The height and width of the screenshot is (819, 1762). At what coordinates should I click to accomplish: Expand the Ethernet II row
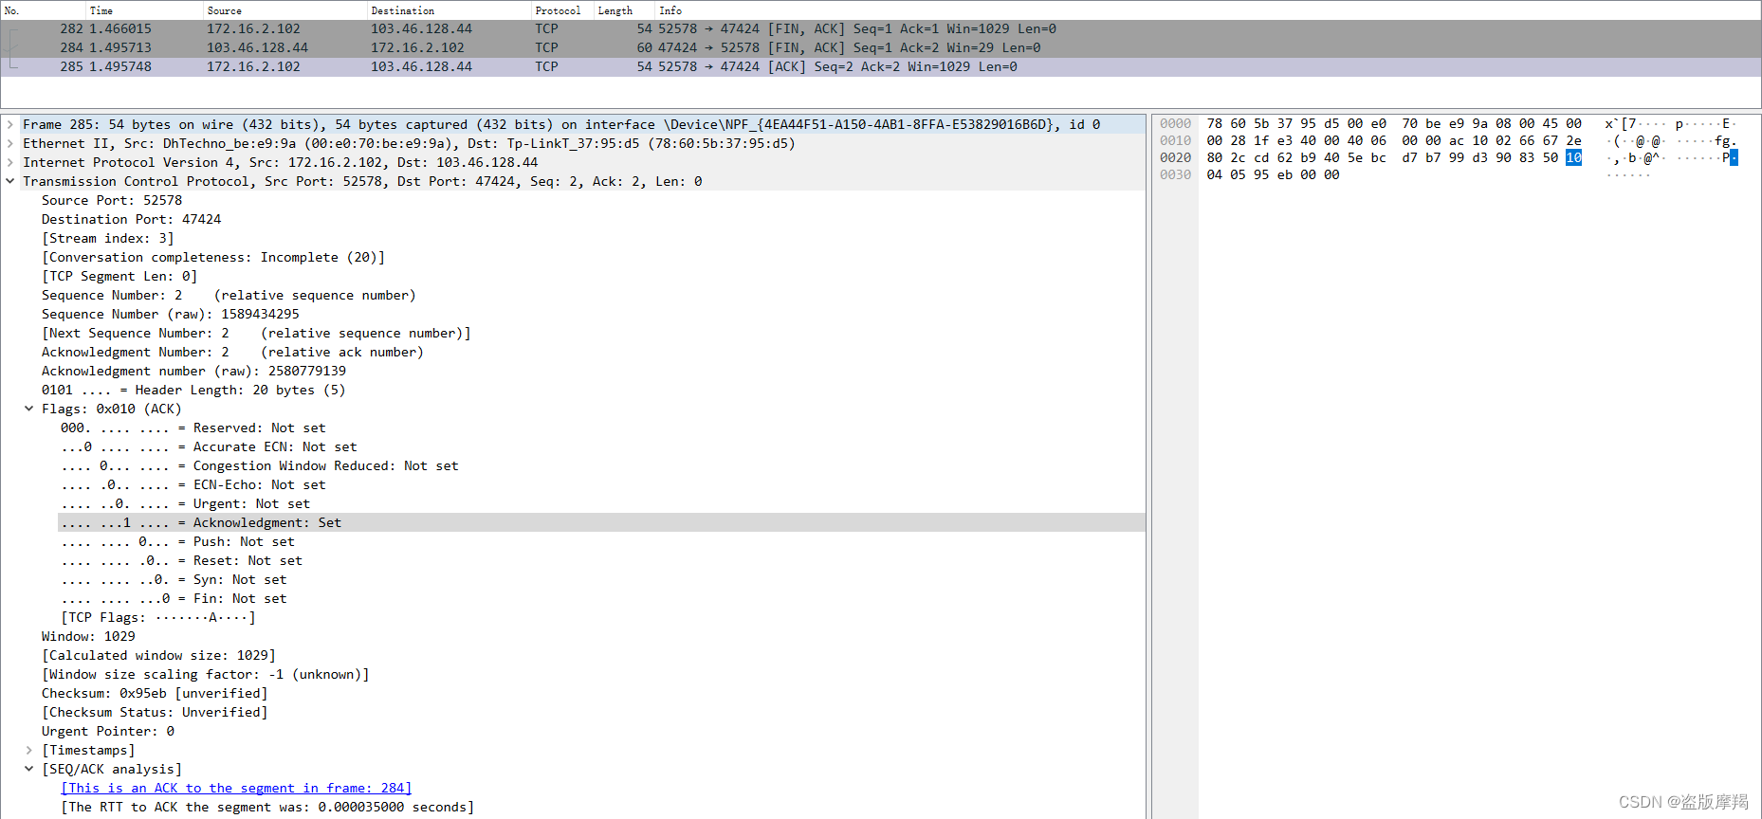tap(10, 143)
